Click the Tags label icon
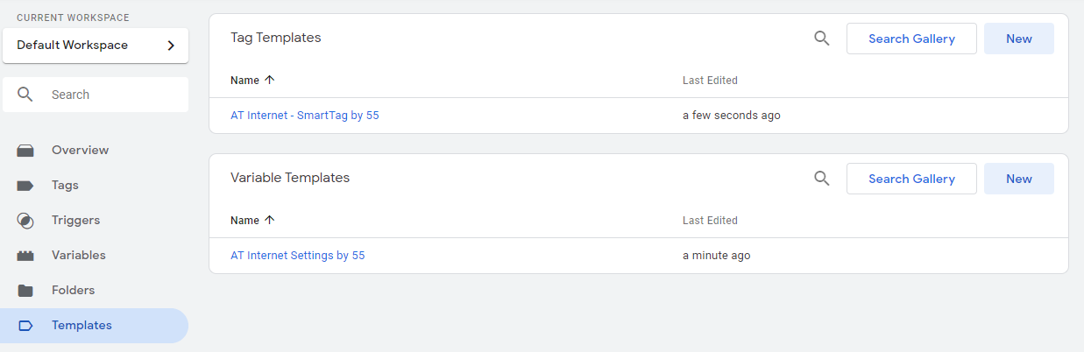 pyautogui.click(x=25, y=186)
